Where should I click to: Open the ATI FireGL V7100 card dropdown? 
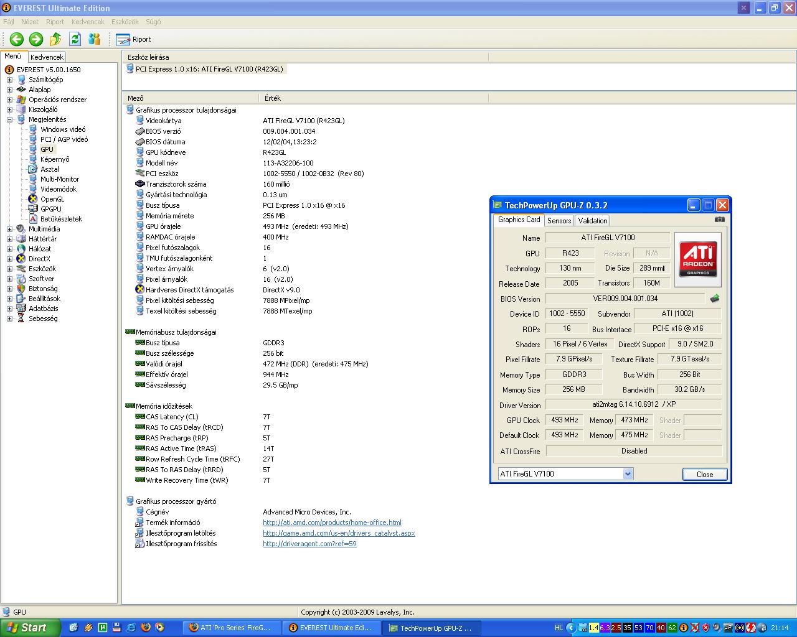click(628, 474)
